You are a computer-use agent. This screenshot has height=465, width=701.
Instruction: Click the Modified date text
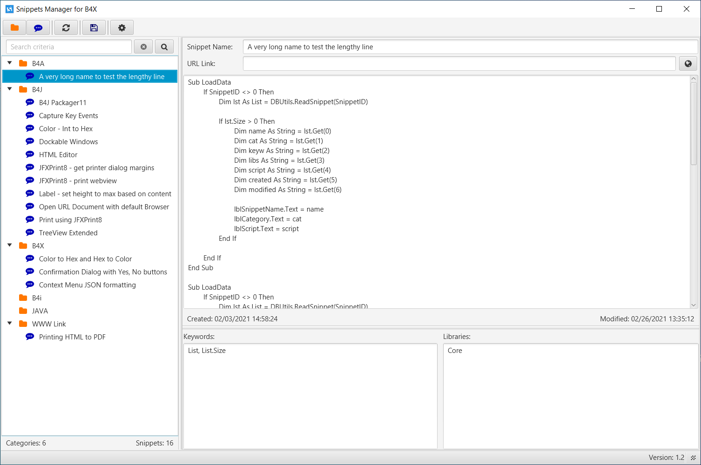647,319
